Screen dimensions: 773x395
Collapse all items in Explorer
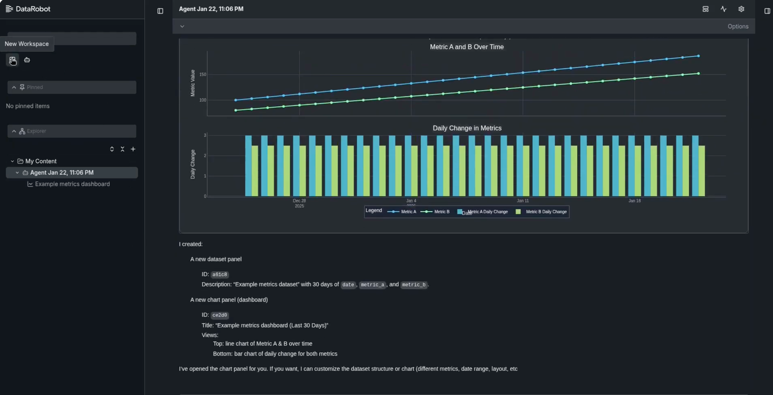[x=122, y=149]
